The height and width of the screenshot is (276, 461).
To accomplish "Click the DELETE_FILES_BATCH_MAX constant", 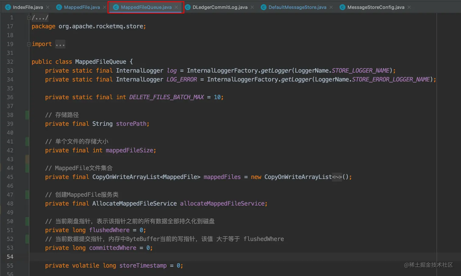I will pyautogui.click(x=166, y=97).
